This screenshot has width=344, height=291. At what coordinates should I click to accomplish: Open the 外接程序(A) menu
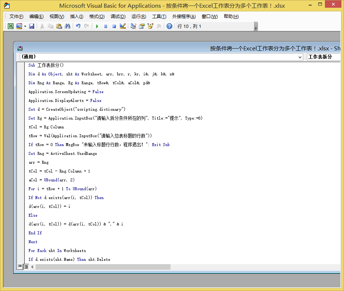(x=184, y=17)
